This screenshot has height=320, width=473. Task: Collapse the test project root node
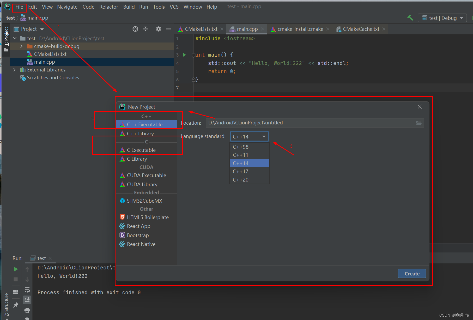pyautogui.click(x=15, y=38)
